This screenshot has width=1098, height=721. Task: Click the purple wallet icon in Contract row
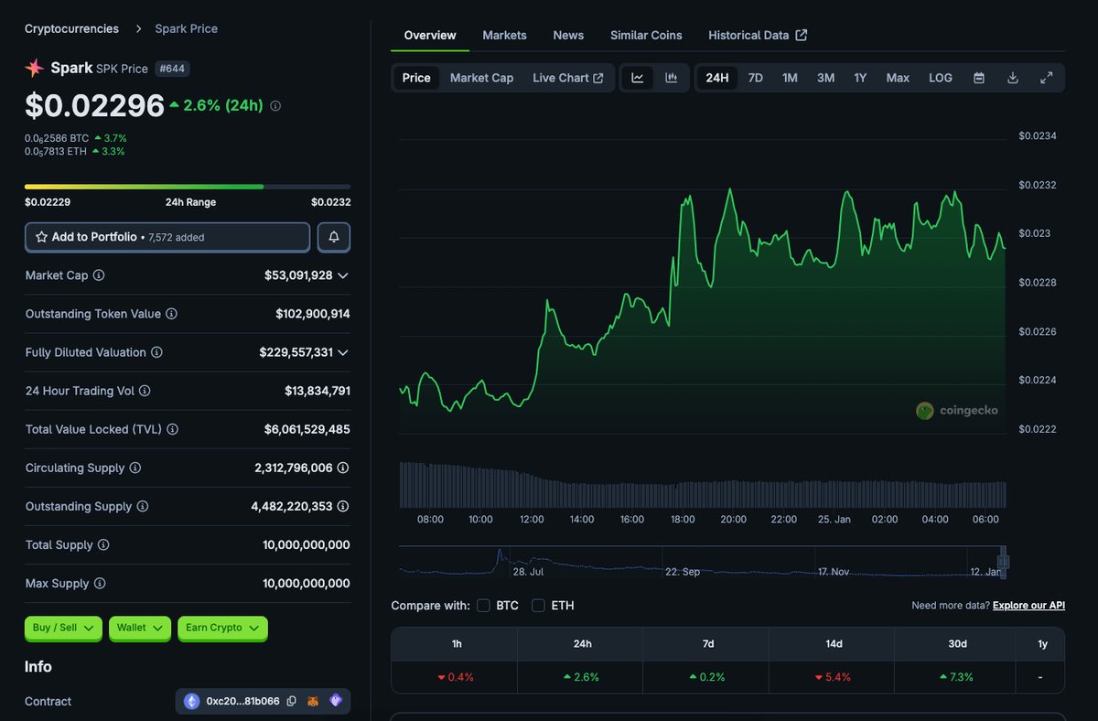(x=336, y=701)
